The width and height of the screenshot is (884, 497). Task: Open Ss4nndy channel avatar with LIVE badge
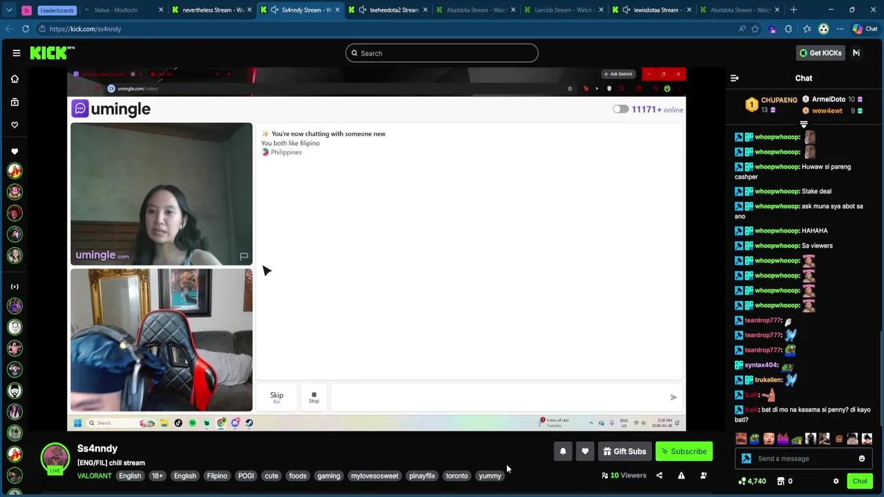(x=55, y=460)
